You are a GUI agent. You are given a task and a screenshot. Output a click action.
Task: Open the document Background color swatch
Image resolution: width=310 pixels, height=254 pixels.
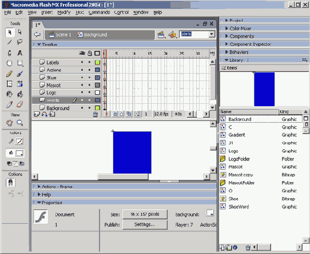point(210,213)
